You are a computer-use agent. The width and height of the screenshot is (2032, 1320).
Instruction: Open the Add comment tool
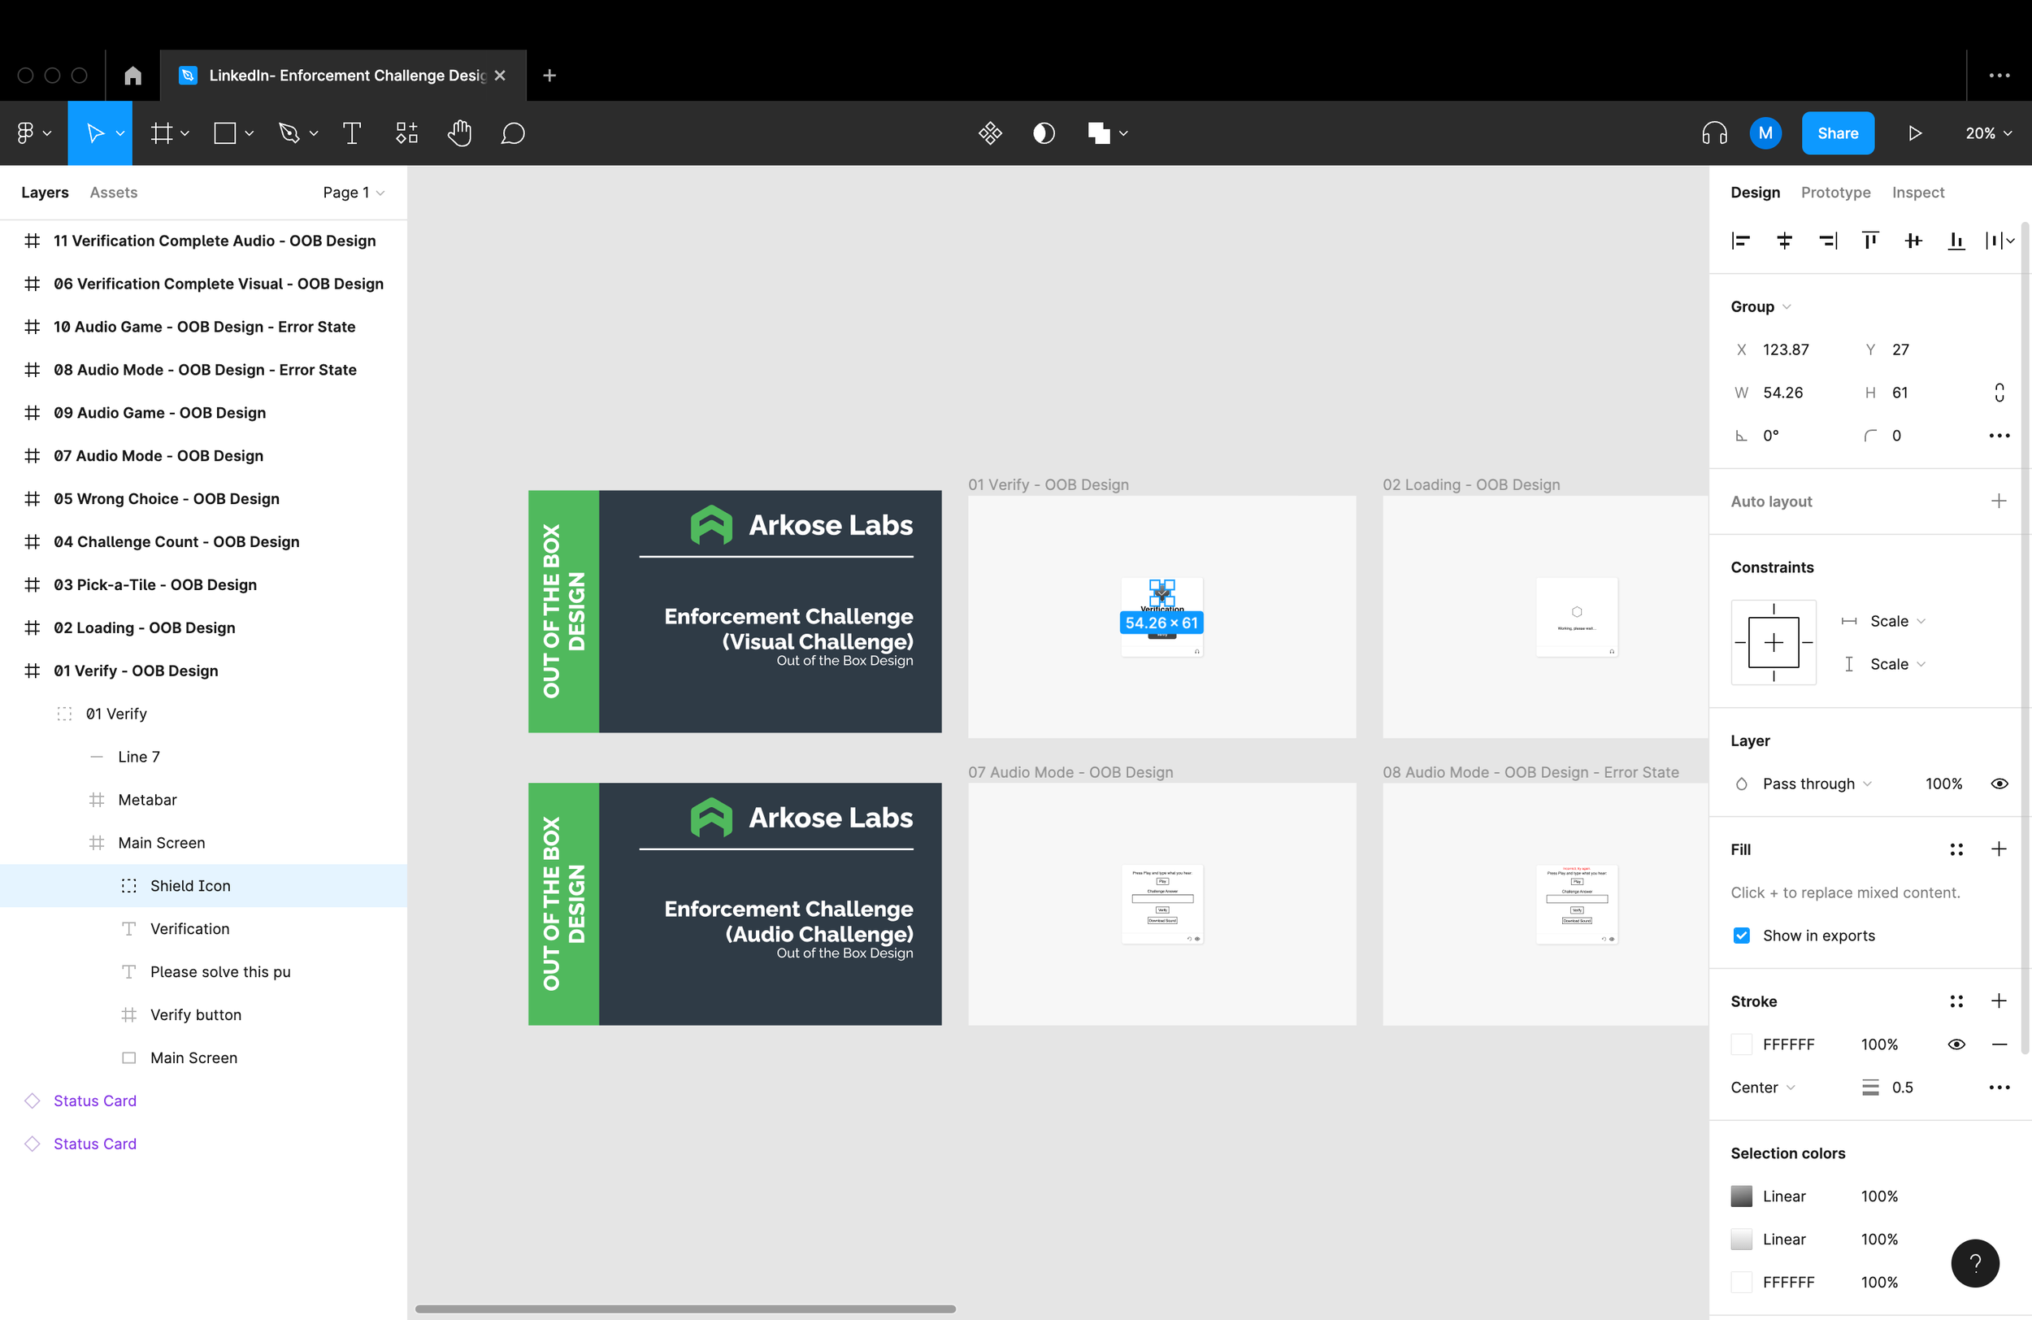[512, 133]
